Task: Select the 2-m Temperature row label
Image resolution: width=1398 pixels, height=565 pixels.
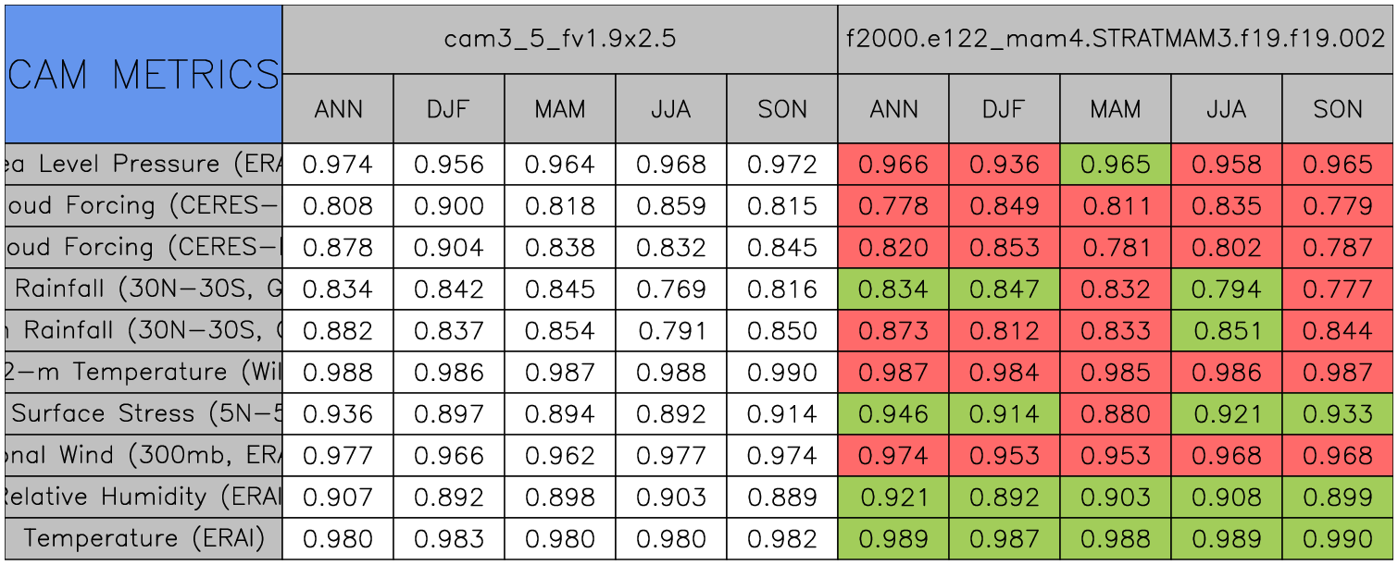Action: tap(144, 373)
